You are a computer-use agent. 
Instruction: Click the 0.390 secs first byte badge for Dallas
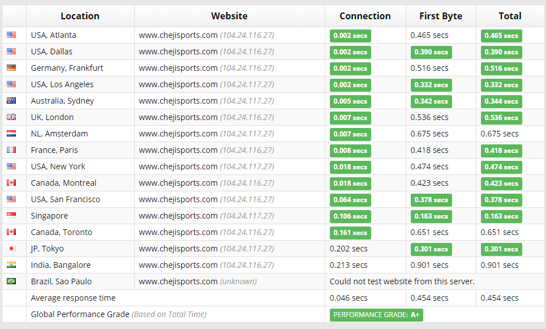(x=431, y=52)
